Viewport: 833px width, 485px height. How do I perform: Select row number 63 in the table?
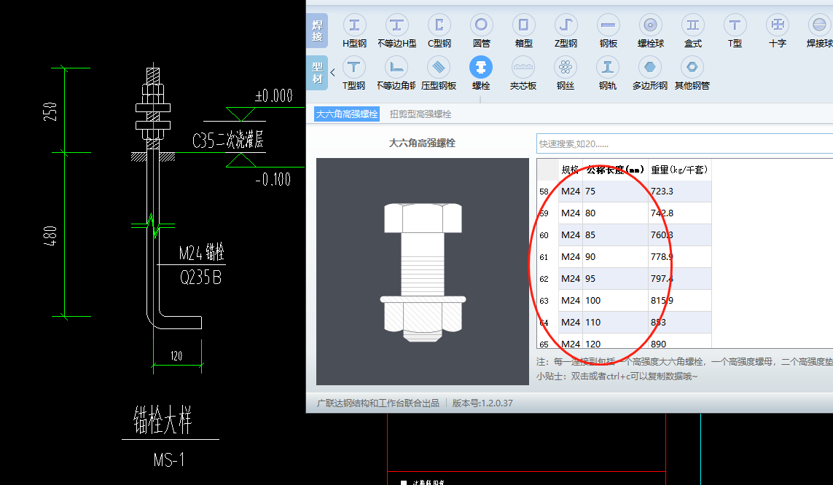544,301
